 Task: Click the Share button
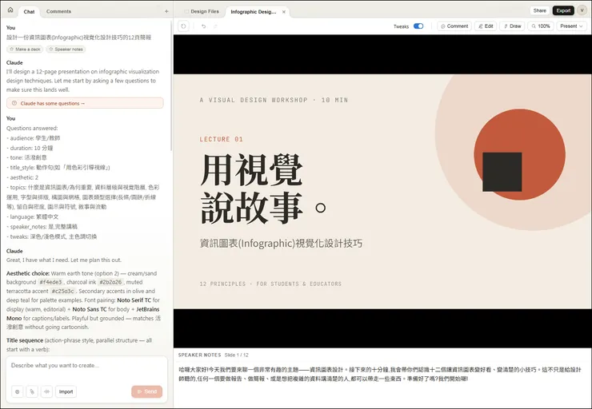click(539, 10)
